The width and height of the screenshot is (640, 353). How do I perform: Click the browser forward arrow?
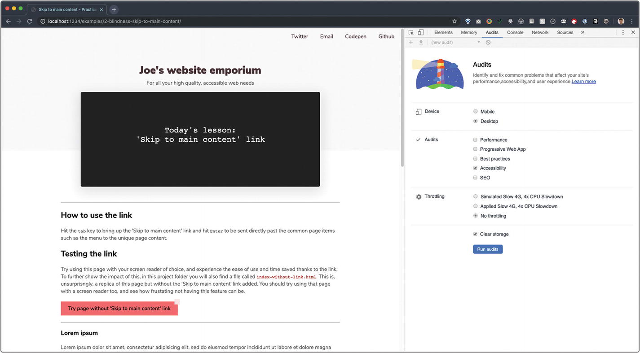19,21
